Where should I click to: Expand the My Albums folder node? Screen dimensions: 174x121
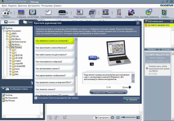(x=7, y=39)
